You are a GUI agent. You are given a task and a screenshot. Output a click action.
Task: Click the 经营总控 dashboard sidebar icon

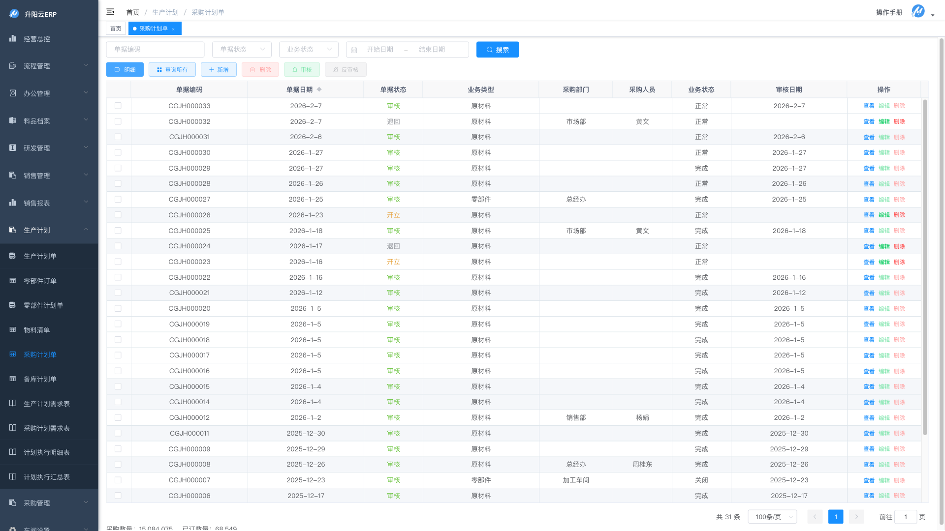[x=13, y=38]
